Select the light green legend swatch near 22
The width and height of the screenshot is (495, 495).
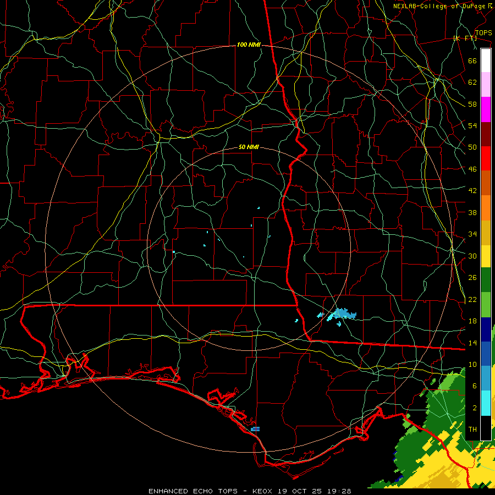pyautogui.click(x=486, y=305)
